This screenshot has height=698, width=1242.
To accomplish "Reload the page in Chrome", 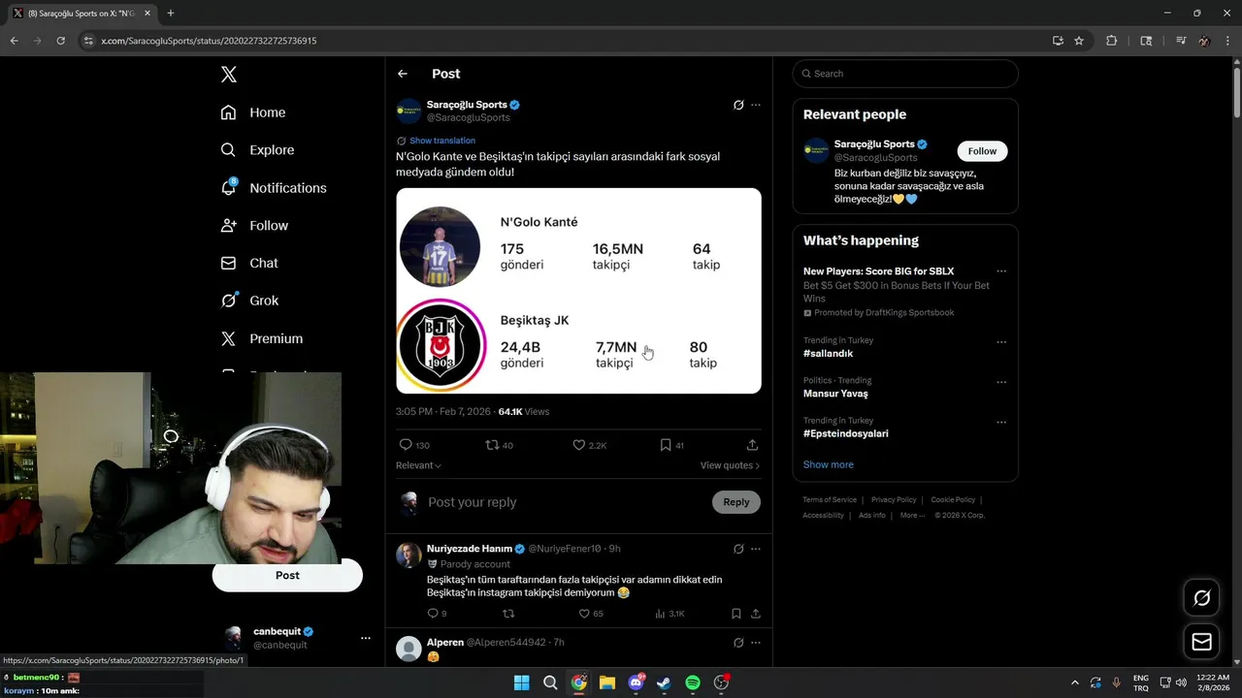I will [x=60, y=41].
